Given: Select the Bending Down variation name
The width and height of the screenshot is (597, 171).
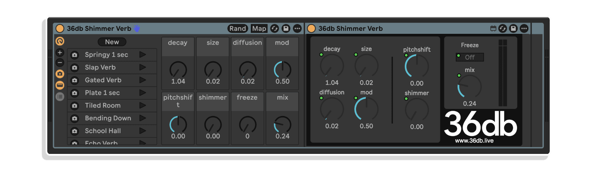Looking at the screenshot, I should point(108,118).
